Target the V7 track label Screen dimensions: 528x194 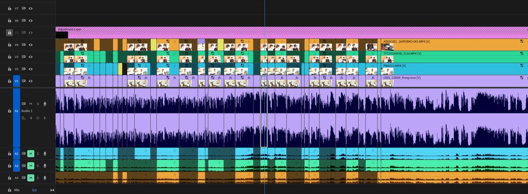click(17, 8)
